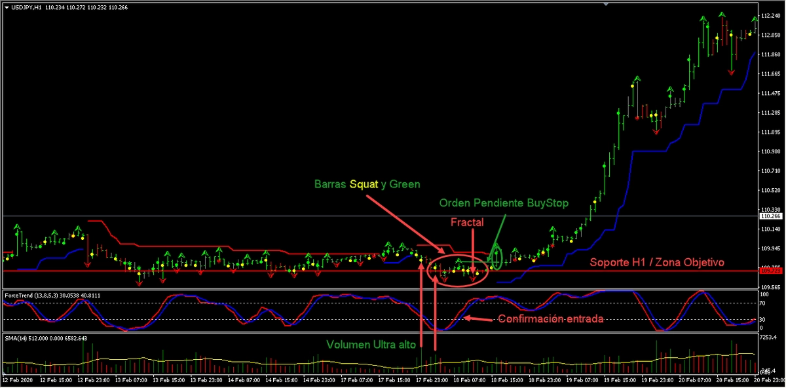Viewport: 786px width, 388px height.
Task: Click the 'Volumen Ultra alto' text label
Action: point(370,345)
